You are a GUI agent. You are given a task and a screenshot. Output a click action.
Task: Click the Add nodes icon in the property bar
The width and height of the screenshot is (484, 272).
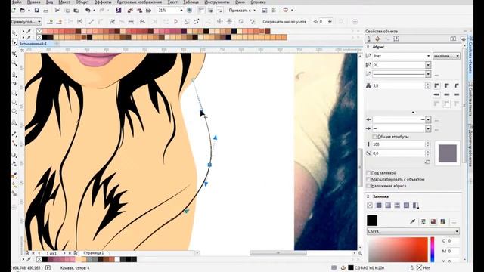pos(50,22)
